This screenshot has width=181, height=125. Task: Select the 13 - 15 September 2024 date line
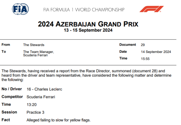tap(88, 30)
